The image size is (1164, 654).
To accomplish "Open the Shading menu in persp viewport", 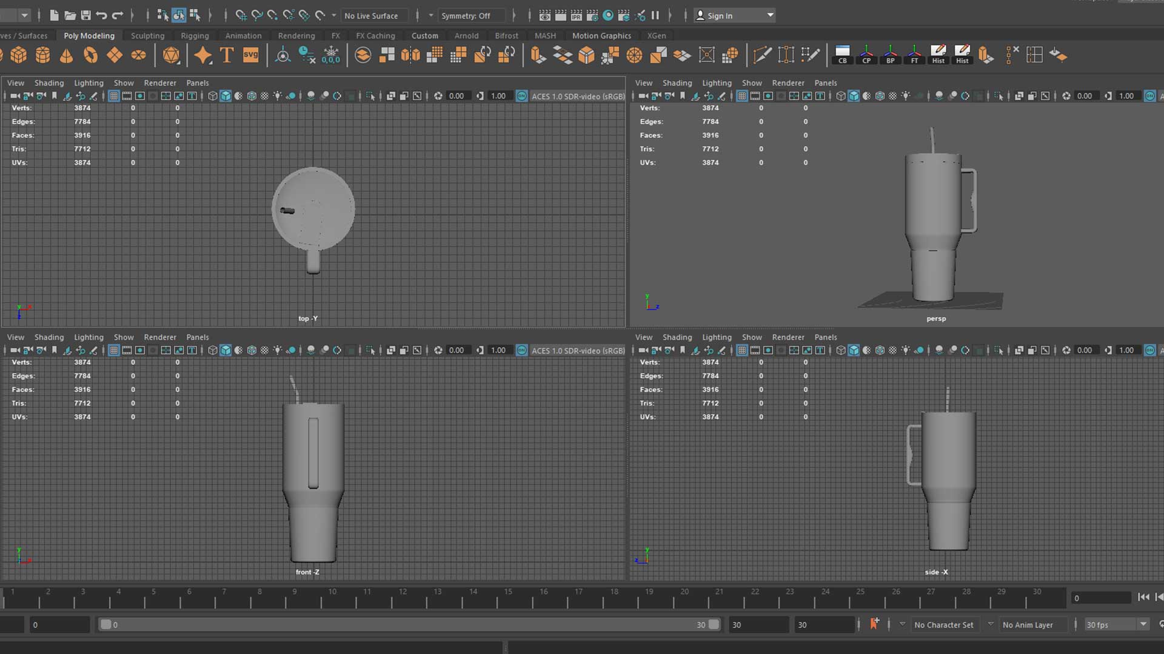I will (x=677, y=83).
